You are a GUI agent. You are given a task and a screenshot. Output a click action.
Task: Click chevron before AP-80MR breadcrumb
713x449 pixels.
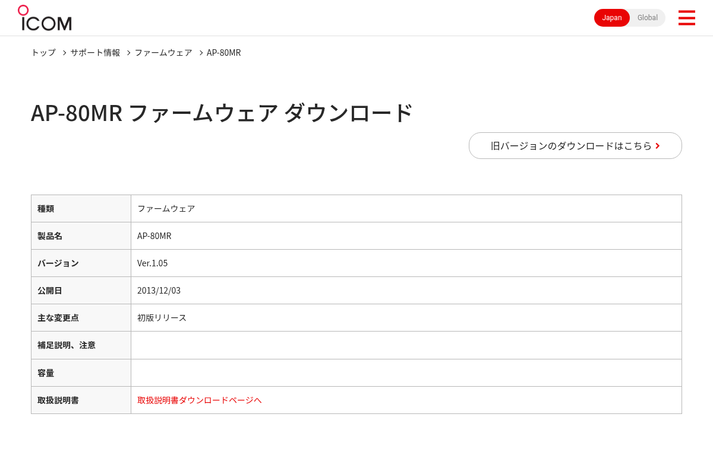tap(201, 53)
